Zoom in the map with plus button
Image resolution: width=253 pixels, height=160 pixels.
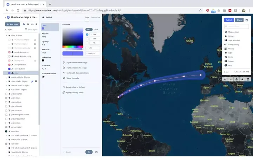tap(225, 79)
